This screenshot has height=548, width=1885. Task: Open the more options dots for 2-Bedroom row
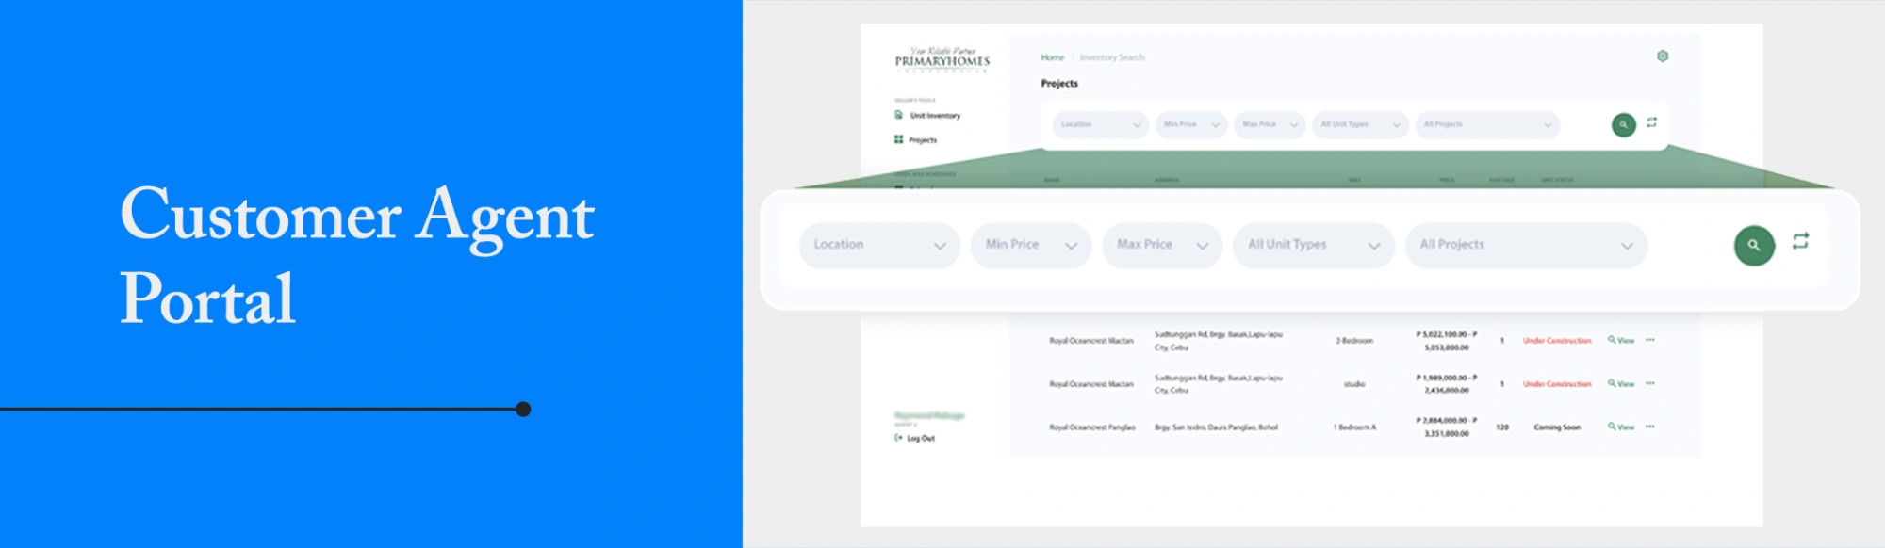[x=1650, y=340]
